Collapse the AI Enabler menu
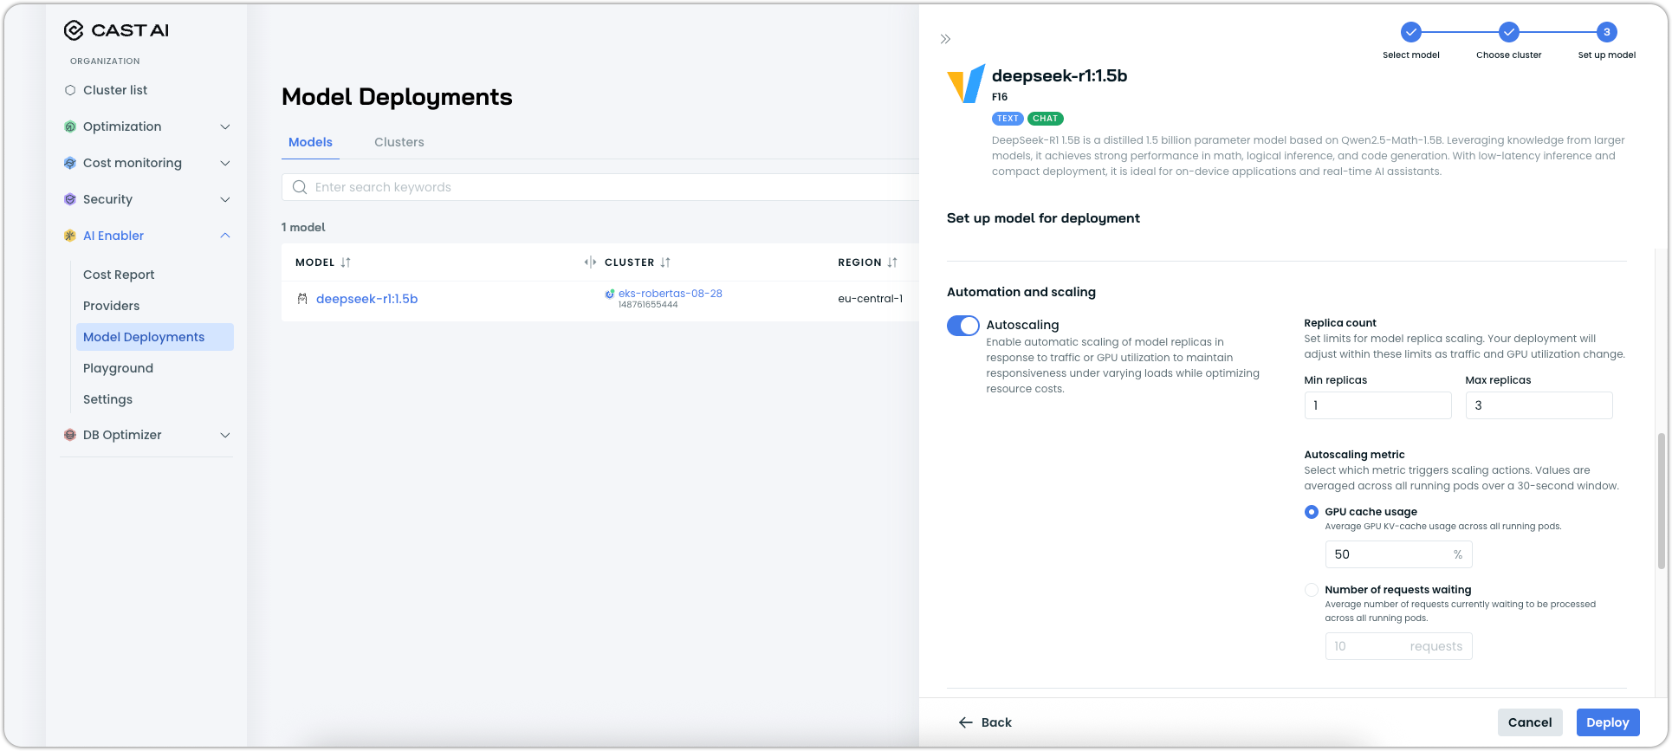Viewport: 1672px width, 751px height. (225, 236)
